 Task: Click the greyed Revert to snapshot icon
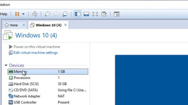56,14
